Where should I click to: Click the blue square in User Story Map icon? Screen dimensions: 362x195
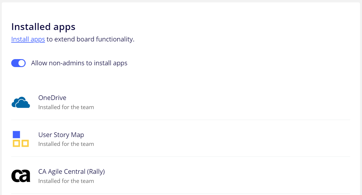pyautogui.click(x=17, y=135)
